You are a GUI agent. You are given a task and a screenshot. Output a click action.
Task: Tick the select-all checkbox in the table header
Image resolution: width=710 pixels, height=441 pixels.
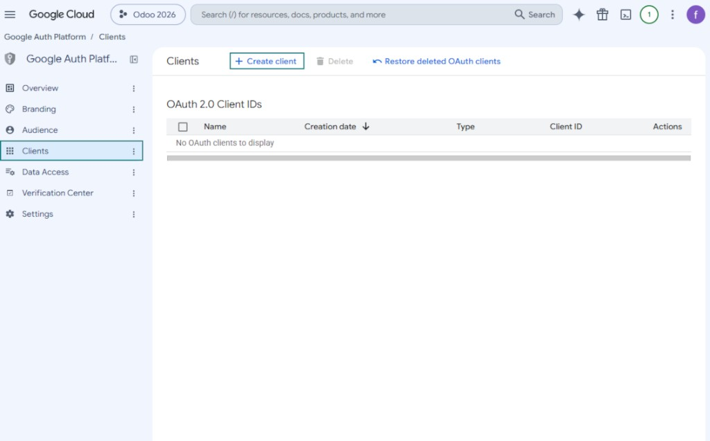coord(183,127)
